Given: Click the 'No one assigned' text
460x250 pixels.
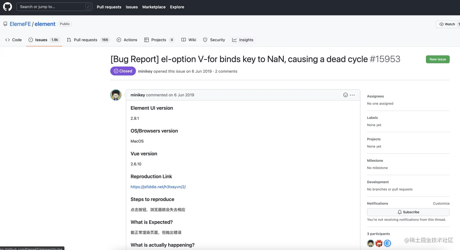Looking at the screenshot, I should [380, 104].
